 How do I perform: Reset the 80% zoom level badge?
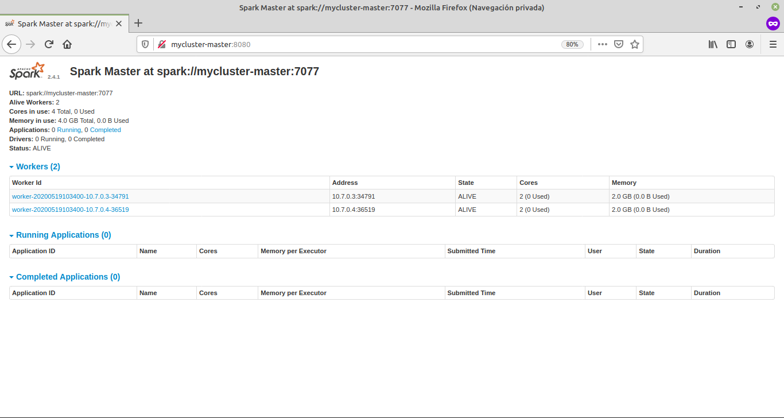[572, 44]
